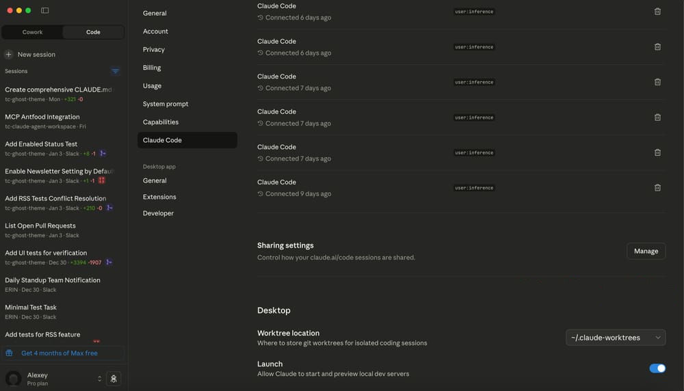Click Manage for Sharing settings

(646, 251)
